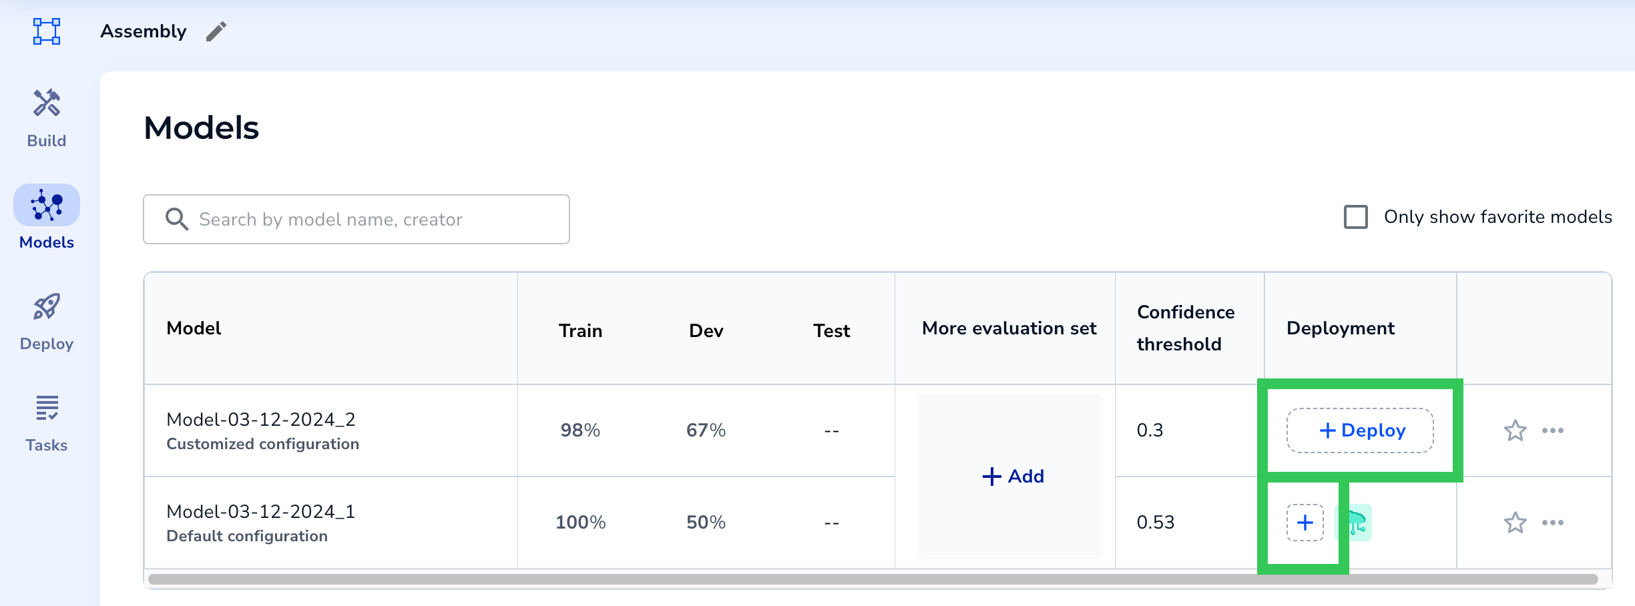Viewport: 1635px width, 606px height.
Task: Open the Tasks page in sidebar
Action: click(47, 423)
